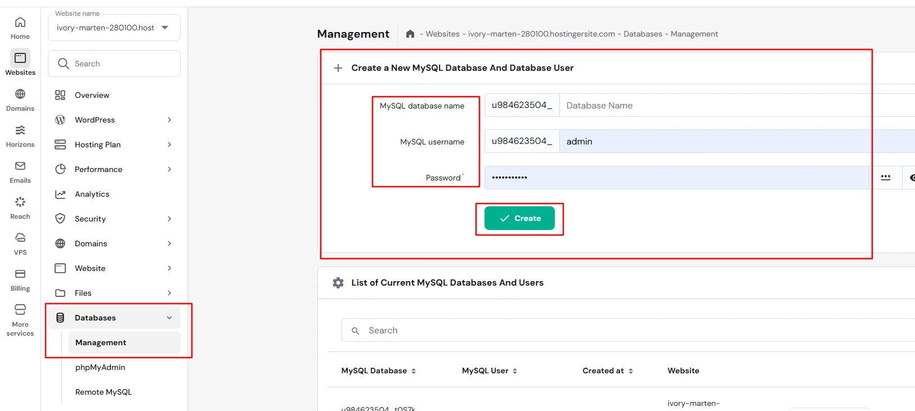Open the Reach section icon
915x411 pixels.
point(20,202)
